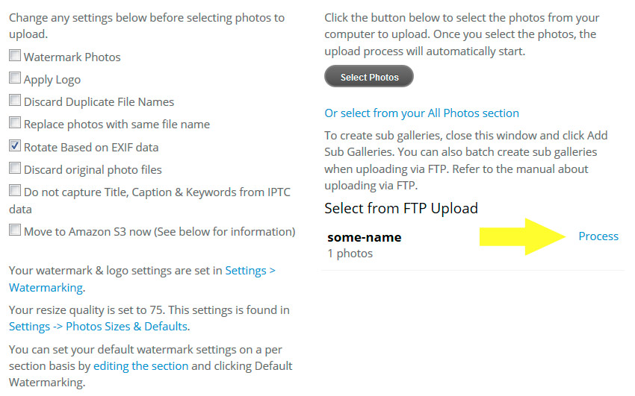
Task: Click Process for some-name folder
Action: click(598, 236)
